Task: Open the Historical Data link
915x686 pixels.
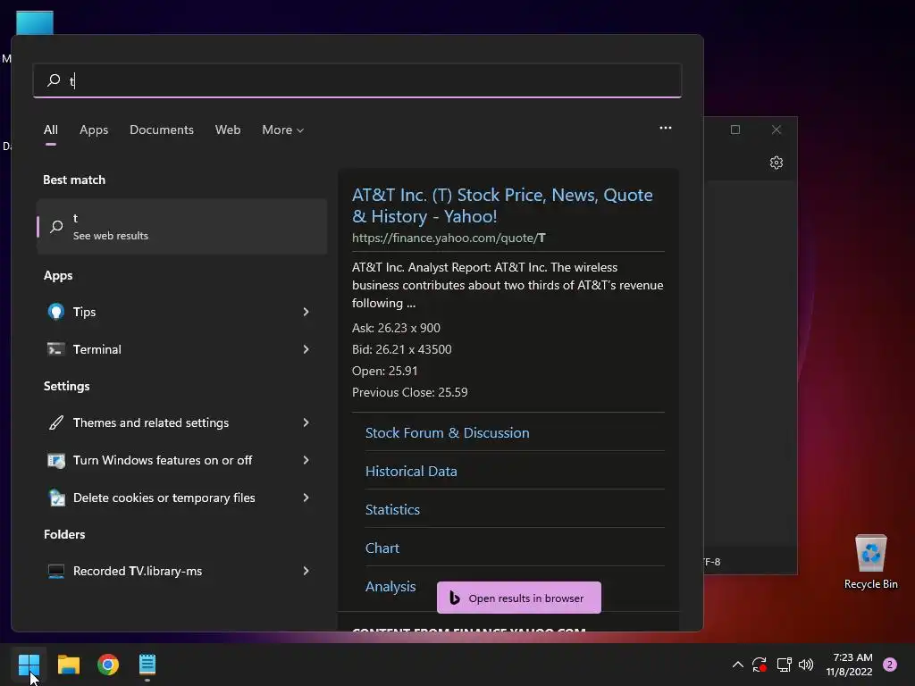Action: (411, 472)
